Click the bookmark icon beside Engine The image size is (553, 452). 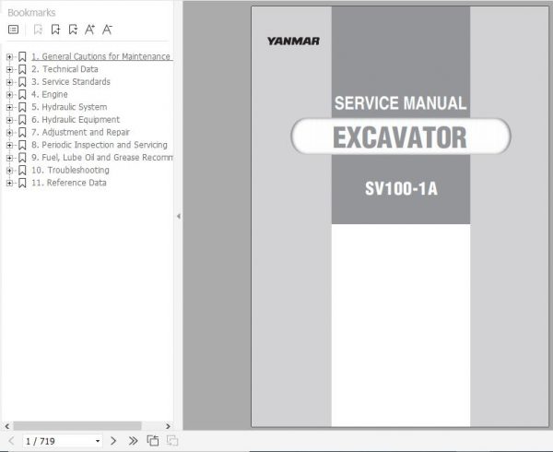[x=22, y=95]
